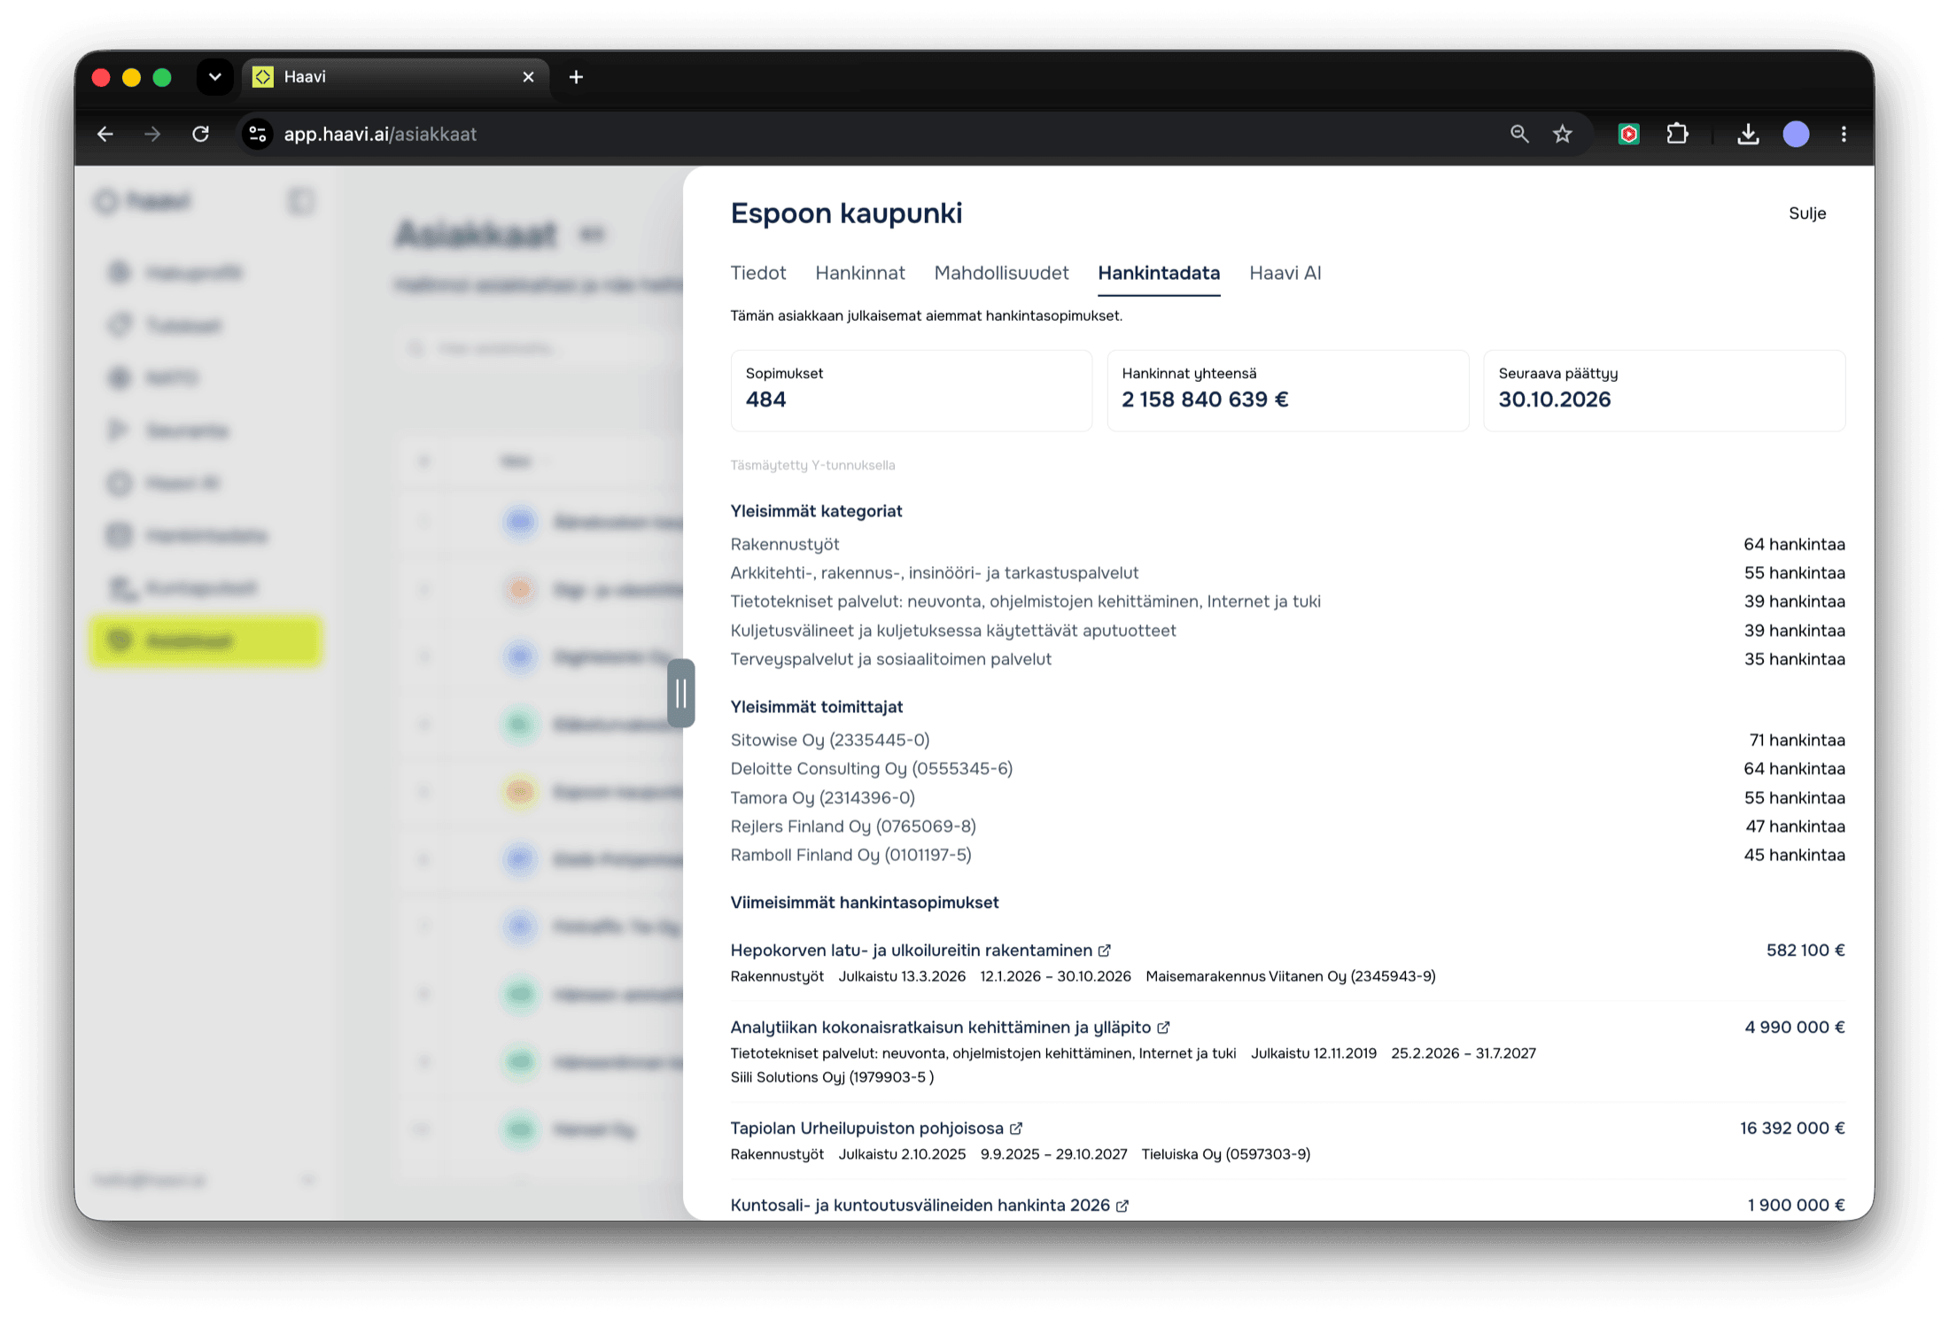Reload the Haavi page

201,134
